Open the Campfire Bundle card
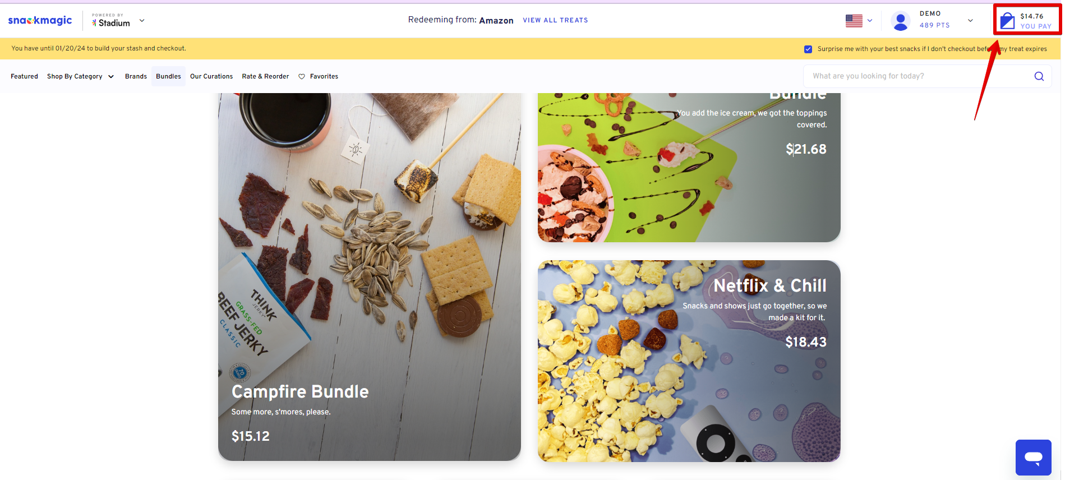The image size is (1065, 480). (370, 277)
